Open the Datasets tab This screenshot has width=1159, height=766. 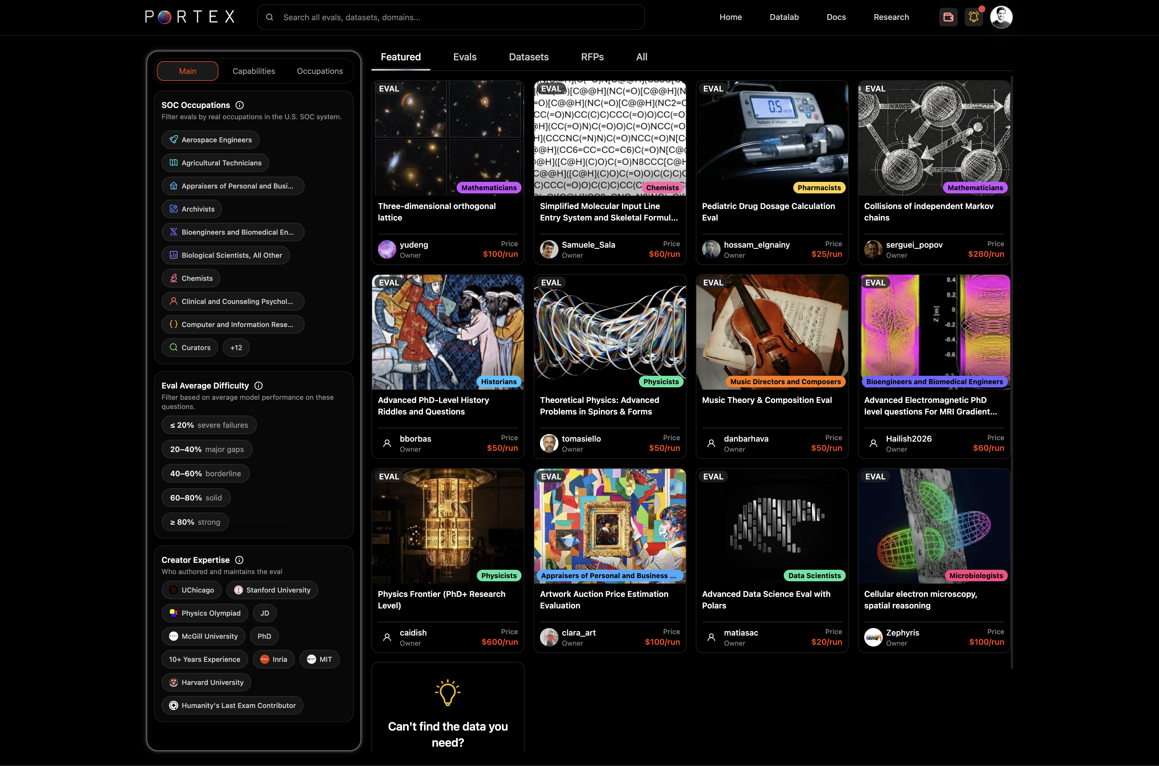pyautogui.click(x=528, y=57)
